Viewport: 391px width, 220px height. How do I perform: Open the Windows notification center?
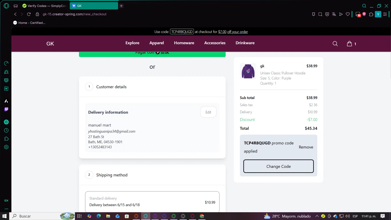[x=383, y=216]
